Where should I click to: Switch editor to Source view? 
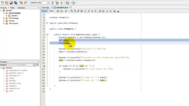click(x=44, y=11)
